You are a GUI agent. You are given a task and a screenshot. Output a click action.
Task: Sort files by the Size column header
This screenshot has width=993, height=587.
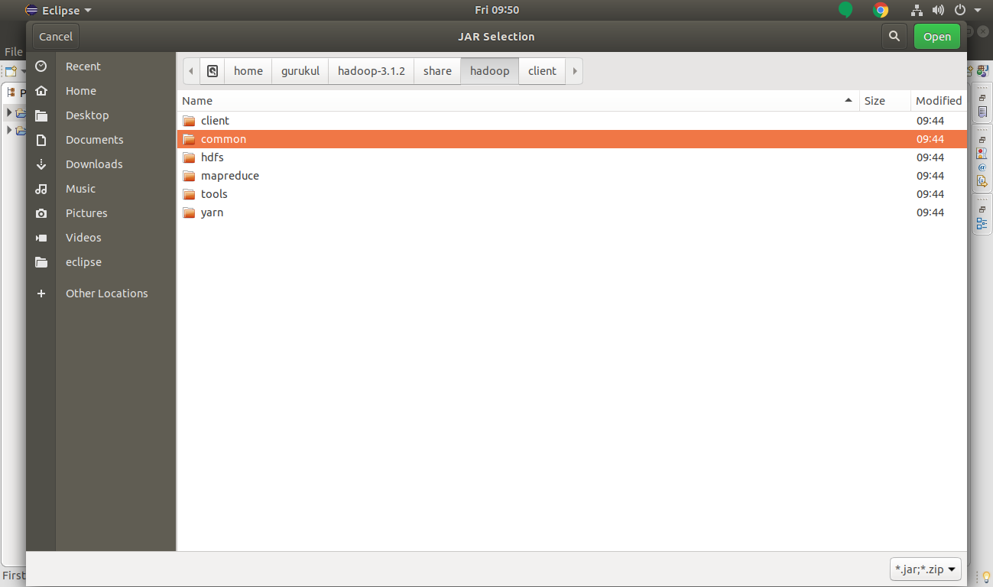(x=885, y=100)
